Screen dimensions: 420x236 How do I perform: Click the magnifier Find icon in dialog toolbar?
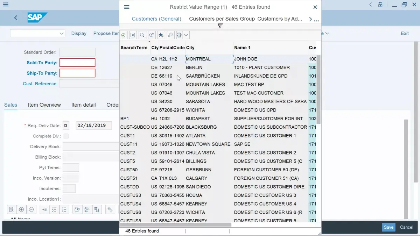point(142,35)
